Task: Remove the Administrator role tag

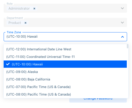Action: [x=34, y=9]
